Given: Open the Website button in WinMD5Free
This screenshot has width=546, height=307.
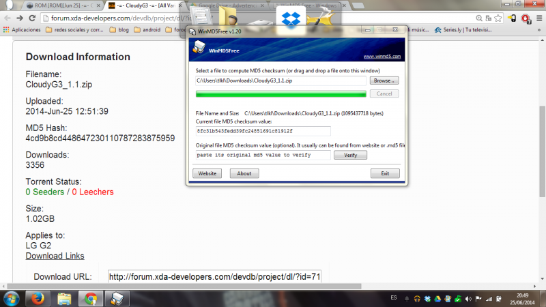Looking at the screenshot, I should pyautogui.click(x=207, y=173).
